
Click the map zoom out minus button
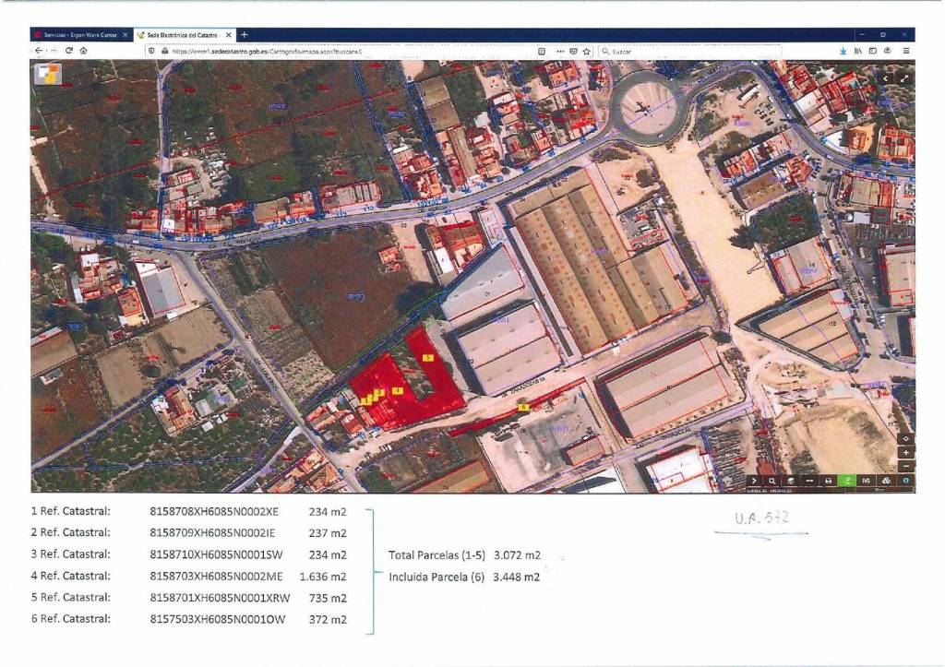905,466
